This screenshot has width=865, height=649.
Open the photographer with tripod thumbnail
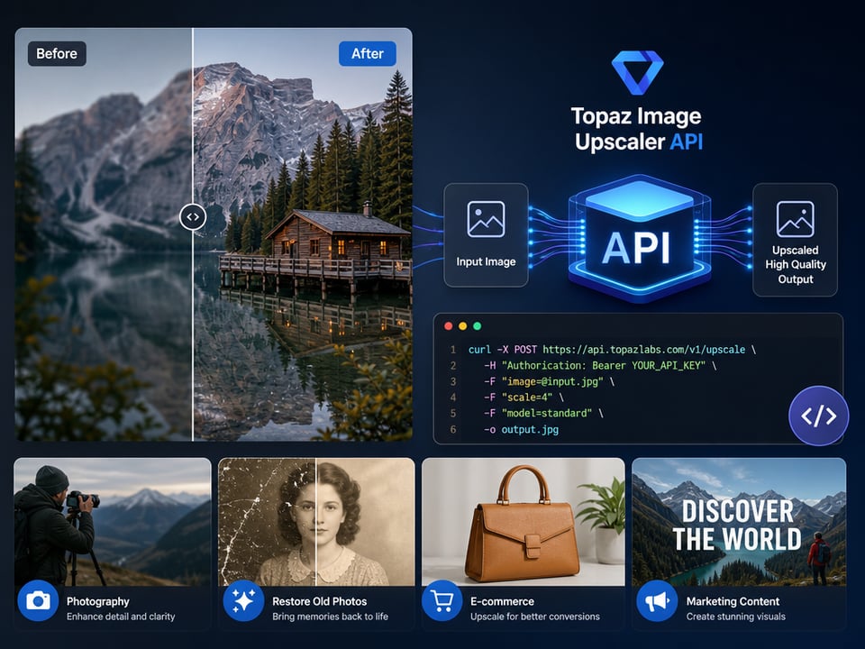point(113,522)
